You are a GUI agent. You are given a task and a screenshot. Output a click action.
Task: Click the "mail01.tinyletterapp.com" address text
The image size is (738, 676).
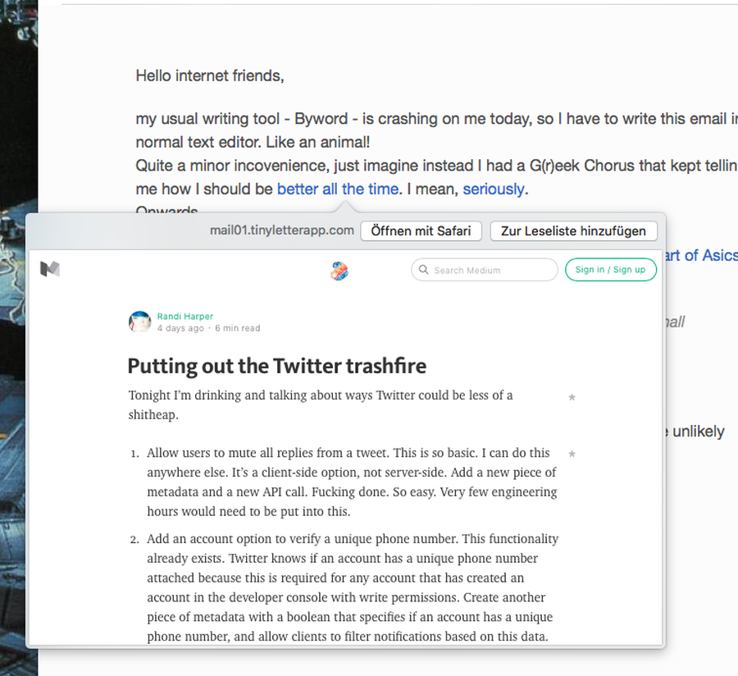tap(282, 231)
